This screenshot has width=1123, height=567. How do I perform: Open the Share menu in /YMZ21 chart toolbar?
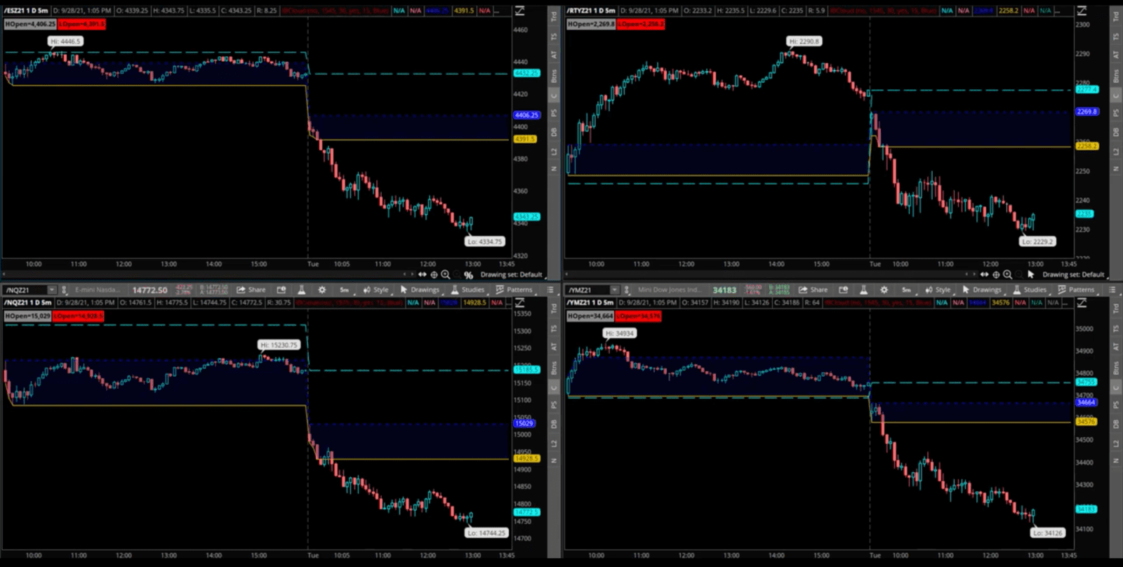click(x=813, y=290)
